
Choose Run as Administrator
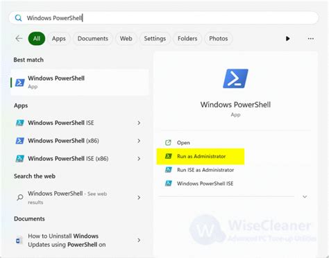point(201,157)
